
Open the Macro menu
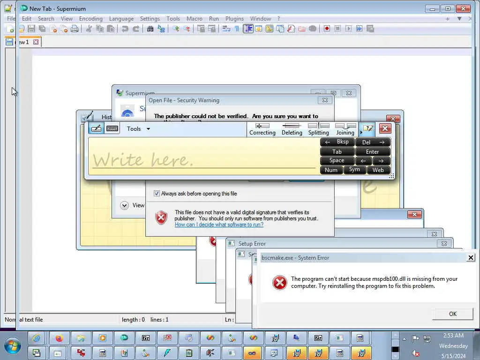pyautogui.click(x=195, y=19)
